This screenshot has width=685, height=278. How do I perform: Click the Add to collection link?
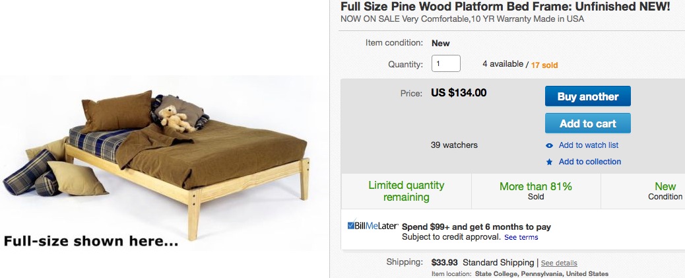[x=589, y=162]
